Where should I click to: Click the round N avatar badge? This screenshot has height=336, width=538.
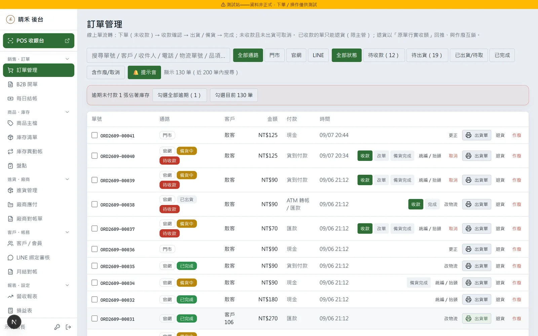14,322
